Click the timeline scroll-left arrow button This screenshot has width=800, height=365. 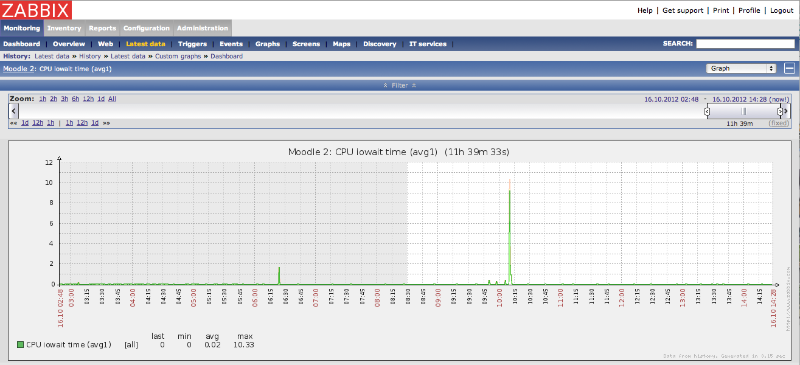tap(14, 111)
